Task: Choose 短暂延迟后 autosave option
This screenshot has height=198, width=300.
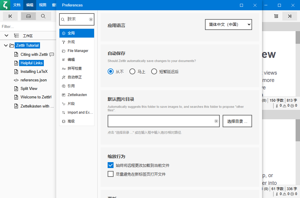Action: coord(154,71)
